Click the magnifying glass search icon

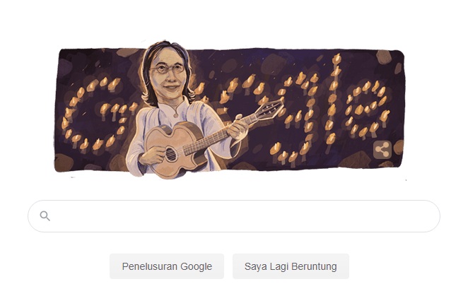(x=45, y=215)
